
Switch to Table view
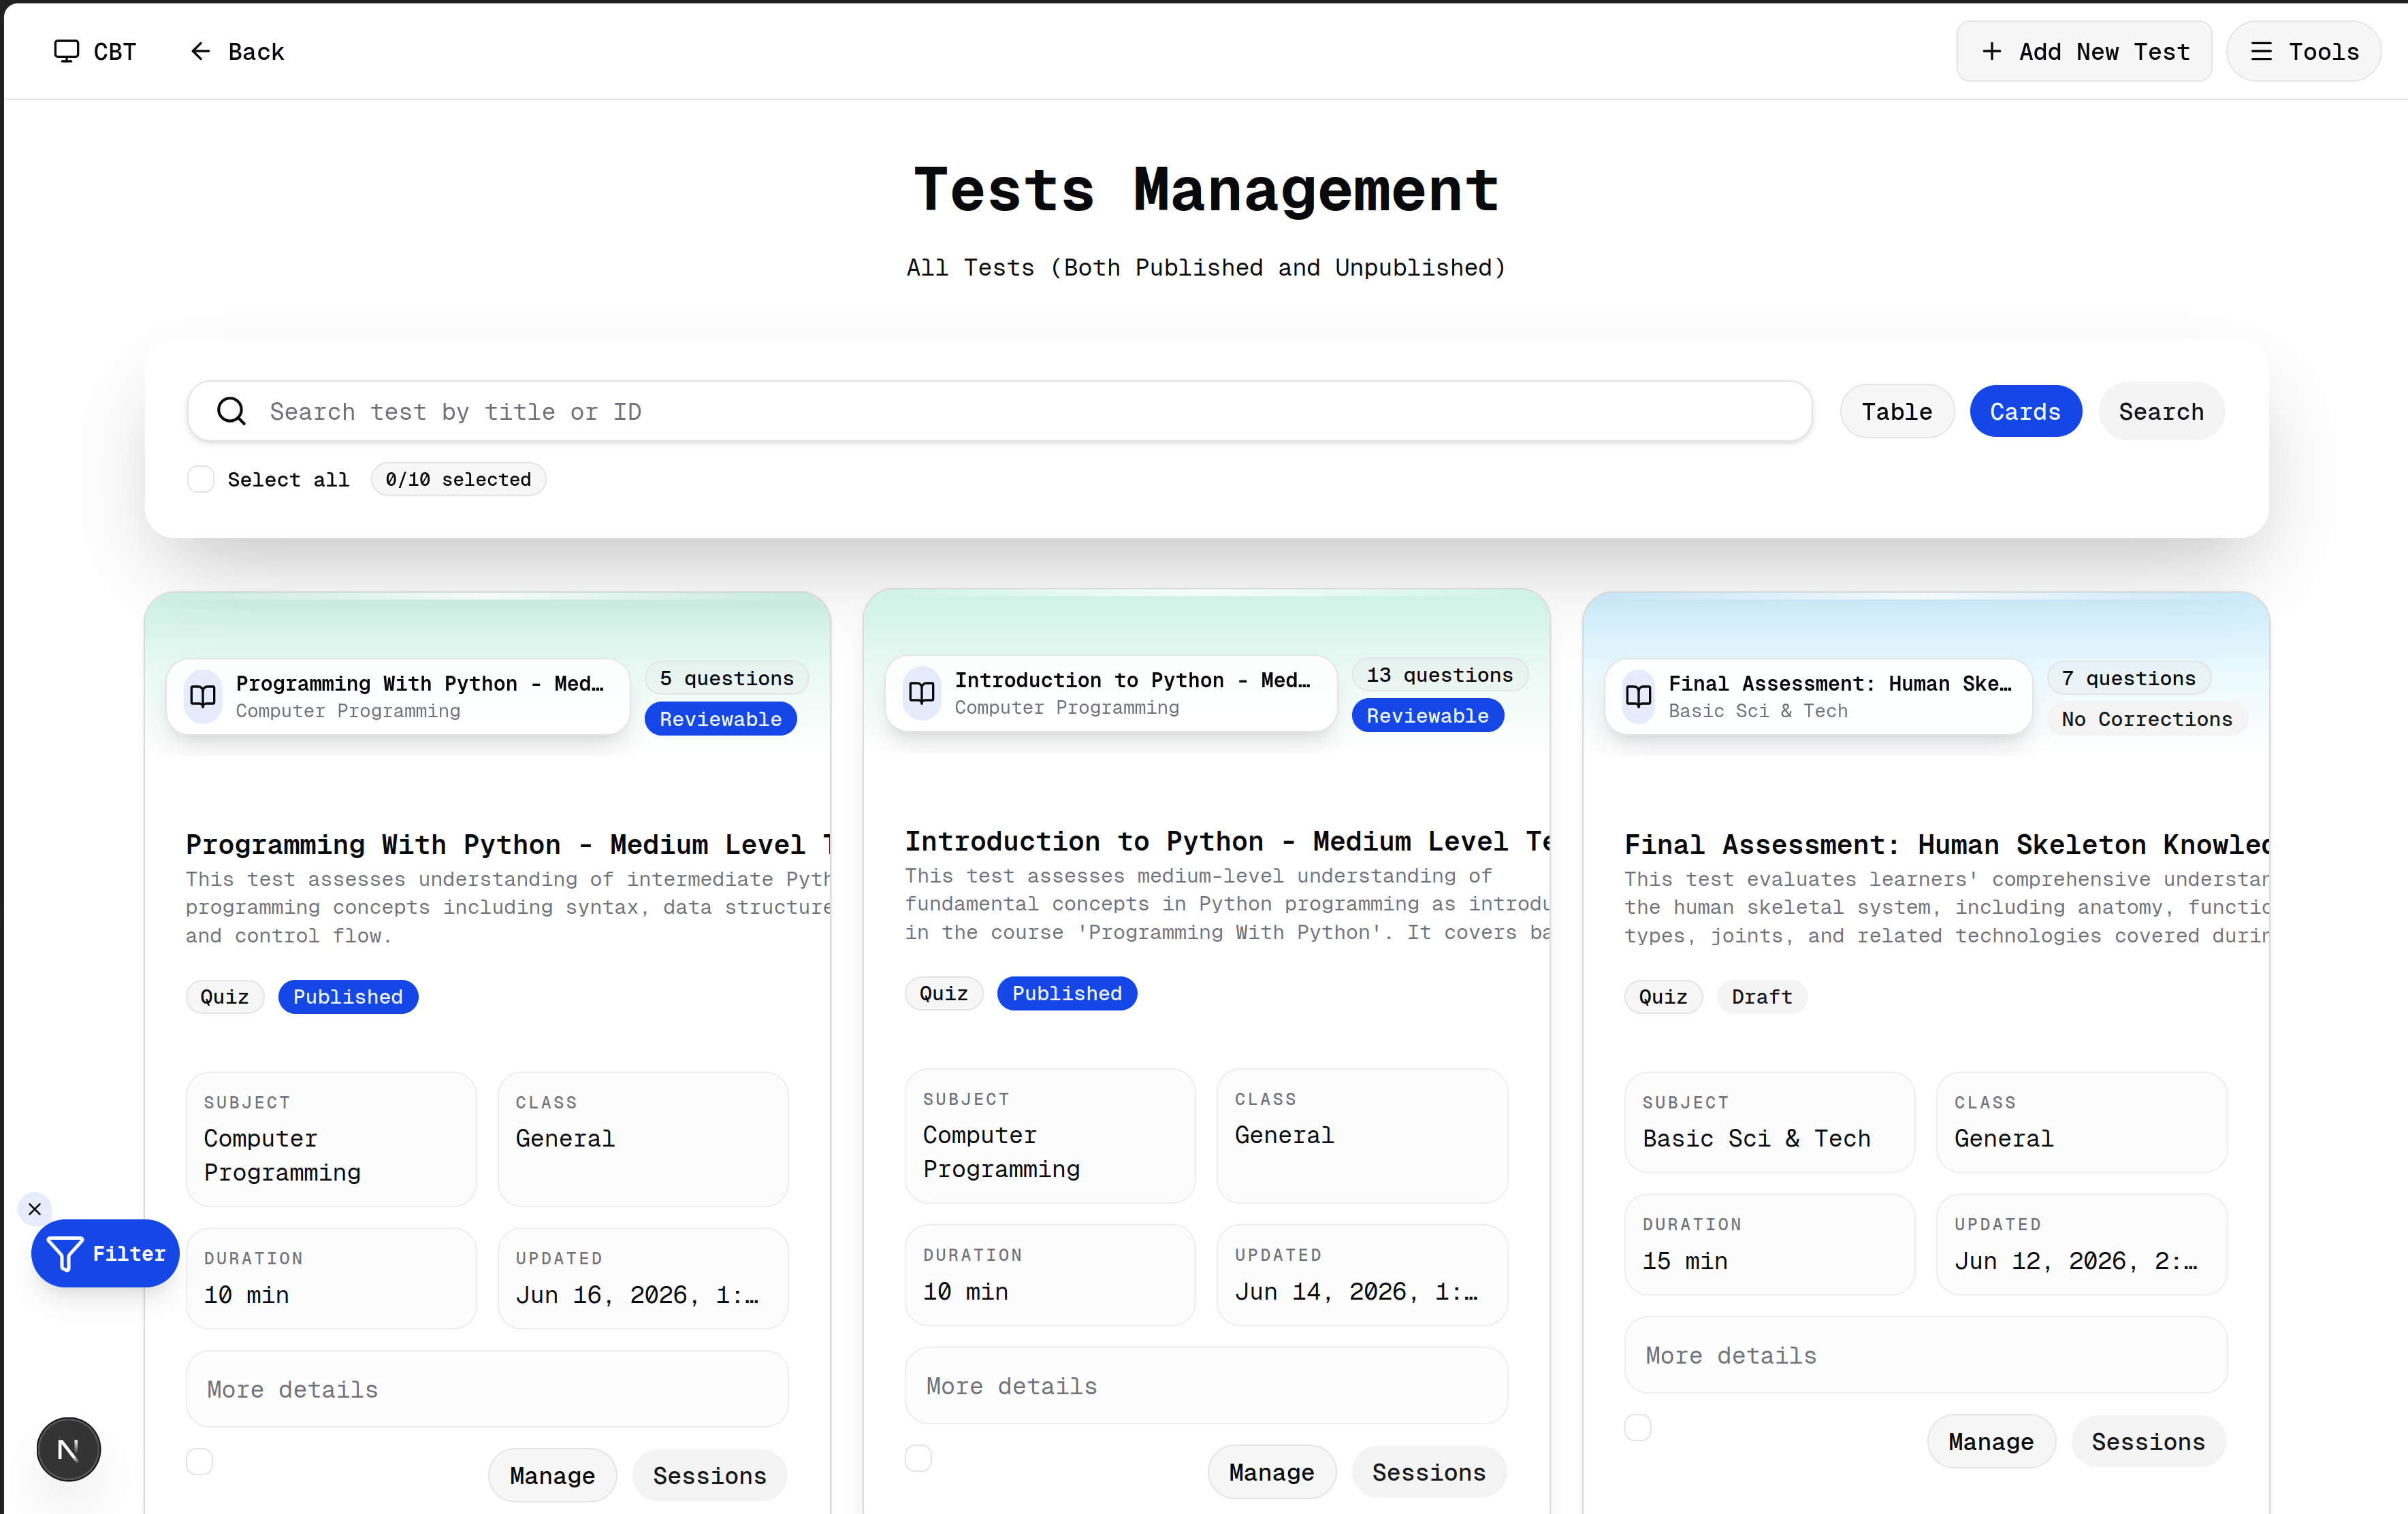tap(1897, 411)
